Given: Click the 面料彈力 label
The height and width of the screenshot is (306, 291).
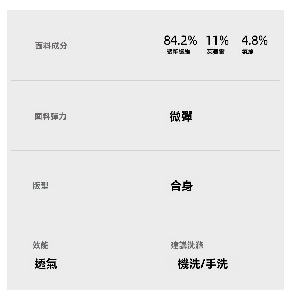Looking at the screenshot, I should [x=50, y=117].
